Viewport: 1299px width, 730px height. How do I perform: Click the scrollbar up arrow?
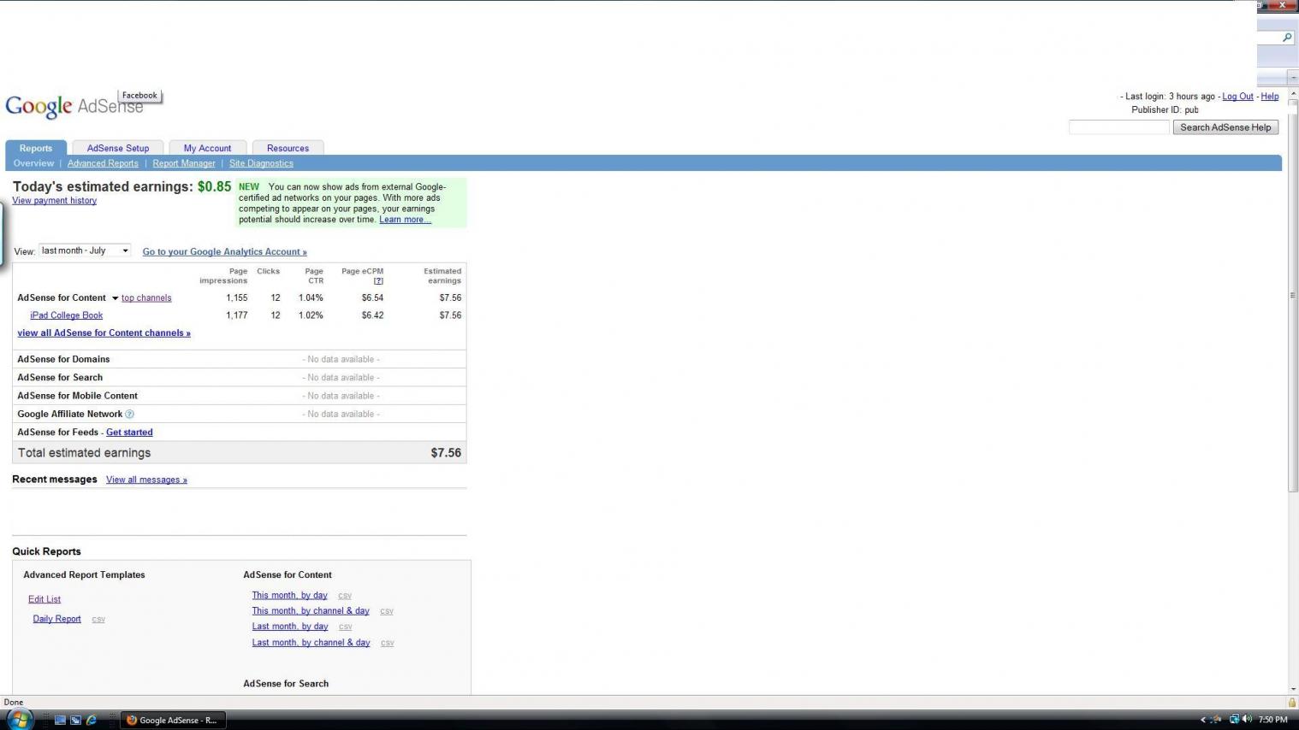tap(1293, 93)
